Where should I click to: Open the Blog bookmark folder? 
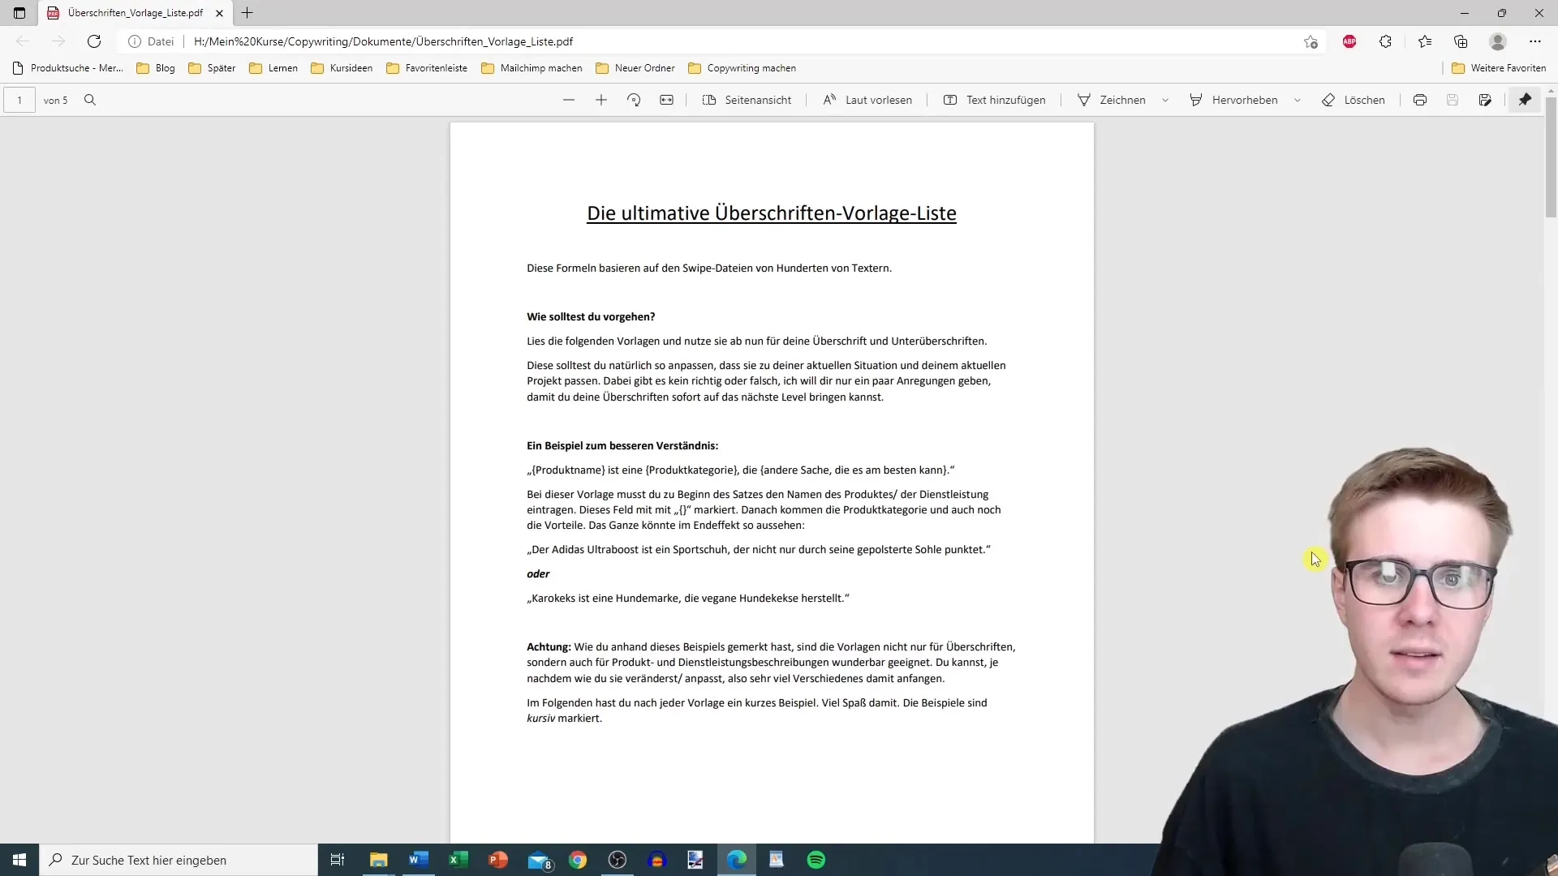(156, 68)
